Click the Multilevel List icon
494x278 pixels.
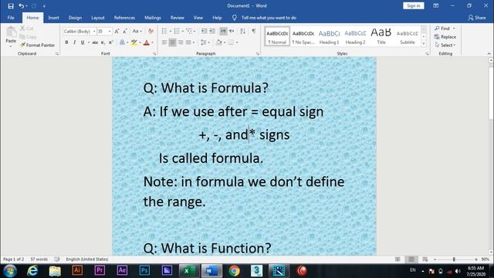click(x=189, y=31)
